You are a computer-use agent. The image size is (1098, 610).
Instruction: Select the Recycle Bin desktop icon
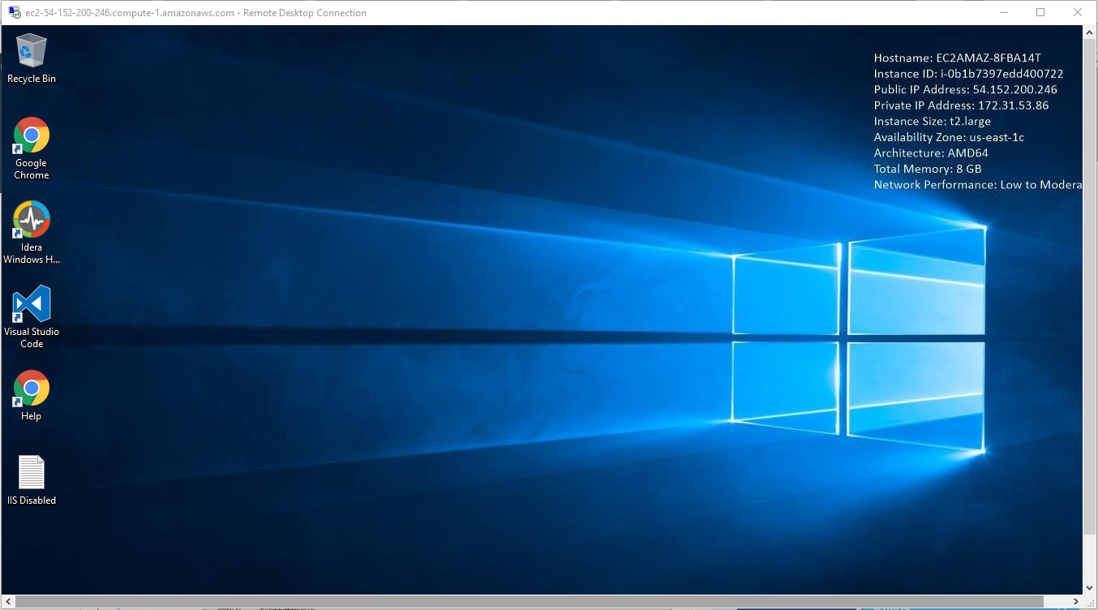[x=31, y=51]
